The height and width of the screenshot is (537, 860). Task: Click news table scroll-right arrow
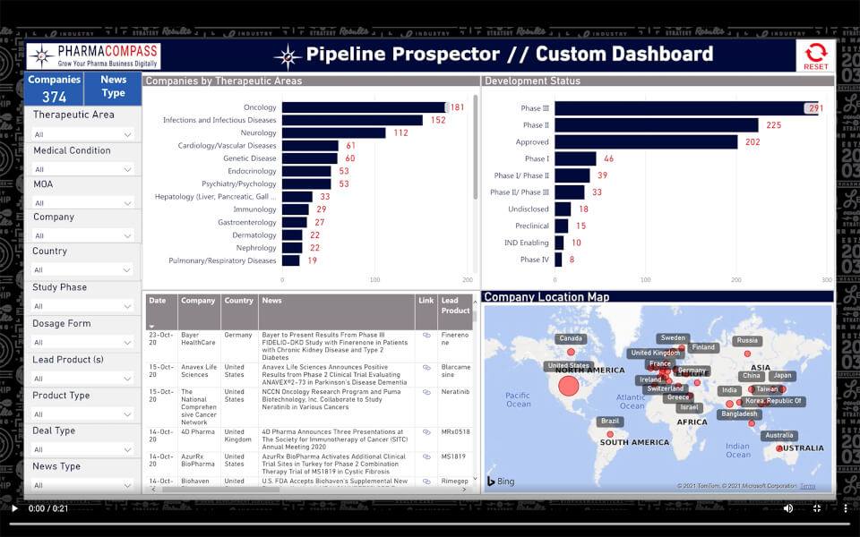pos(465,489)
